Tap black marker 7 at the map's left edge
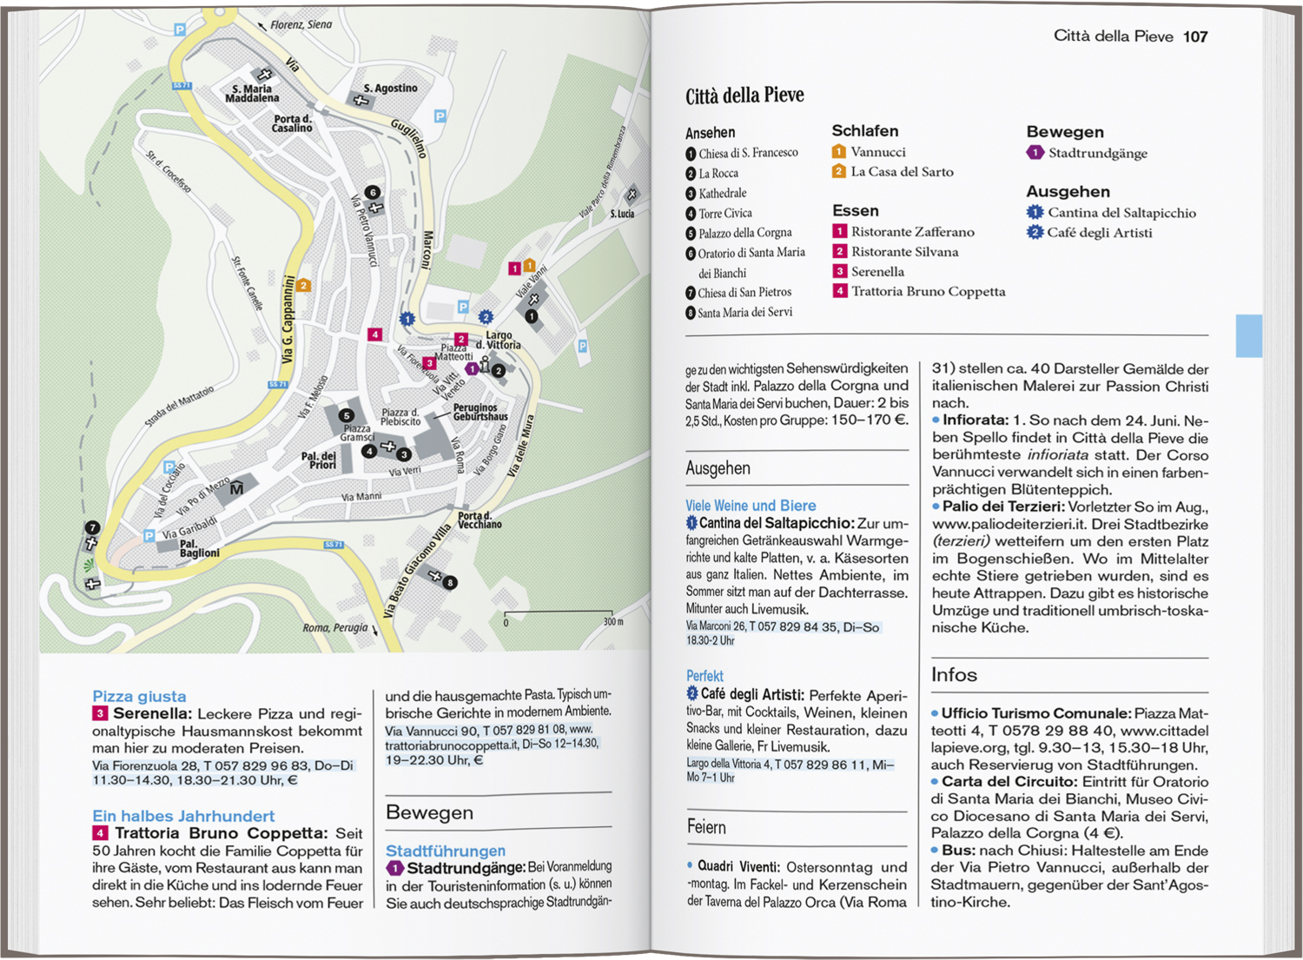This screenshot has height=960, width=1303. click(x=92, y=527)
